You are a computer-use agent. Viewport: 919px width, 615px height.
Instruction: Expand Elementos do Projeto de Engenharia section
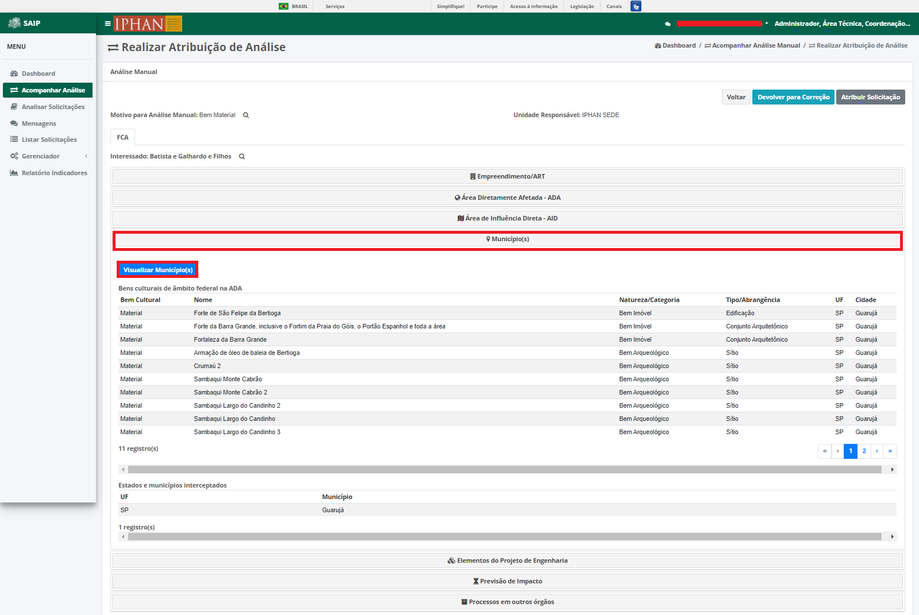click(x=507, y=560)
